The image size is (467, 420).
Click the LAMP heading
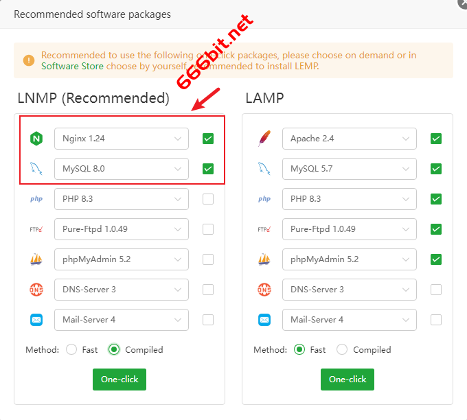(x=264, y=98)
